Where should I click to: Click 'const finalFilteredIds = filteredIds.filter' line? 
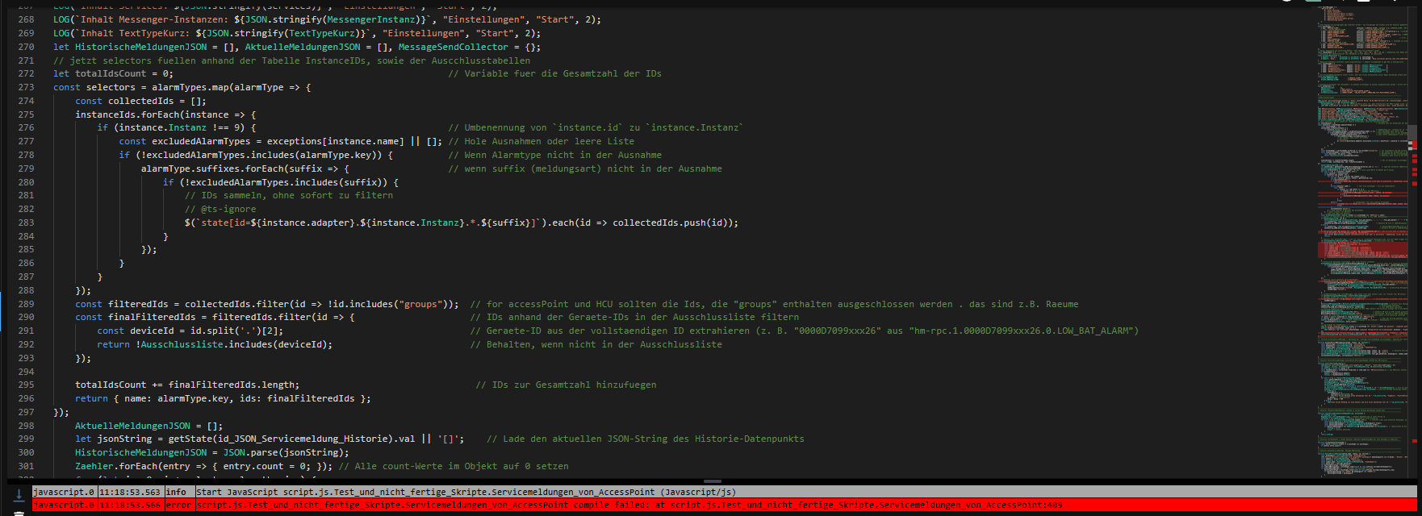tap(215, 317)
